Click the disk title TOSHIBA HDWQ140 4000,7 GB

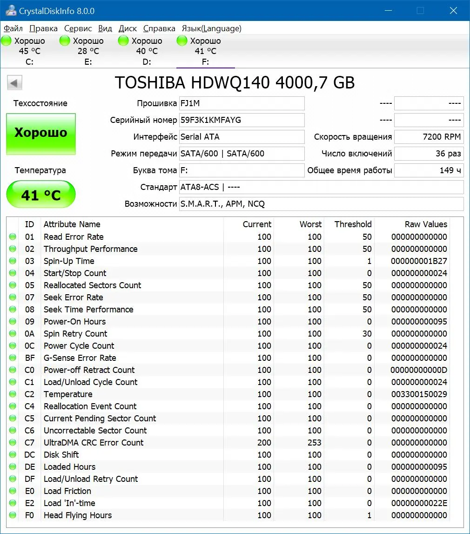point(235,83)
